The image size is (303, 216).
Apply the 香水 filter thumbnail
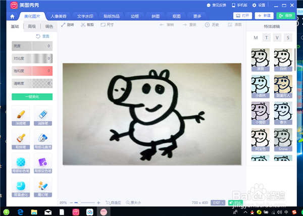coord(283,113)
